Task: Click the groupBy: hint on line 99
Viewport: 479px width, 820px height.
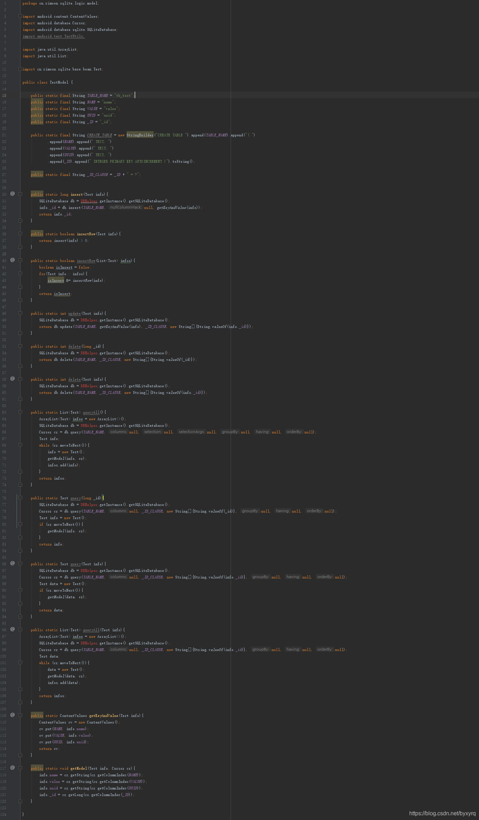Action: coord(260,649)
